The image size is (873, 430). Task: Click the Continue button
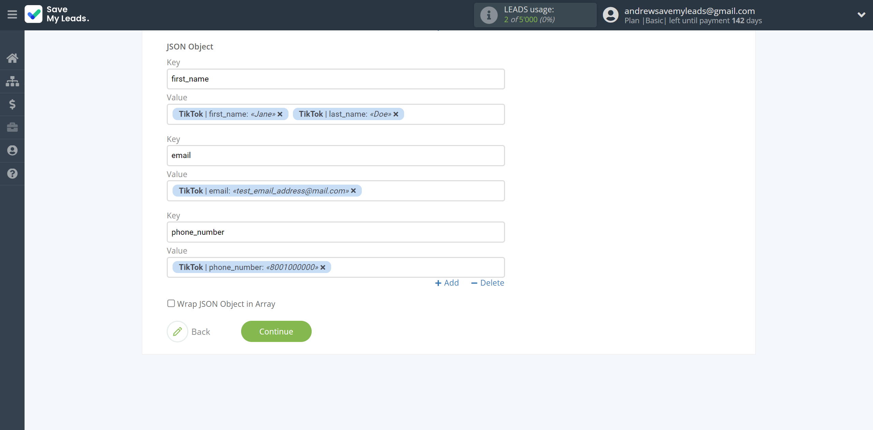coord(276,331)
